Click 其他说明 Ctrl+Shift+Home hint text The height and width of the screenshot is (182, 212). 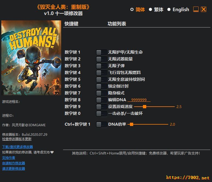pyautogui.click(x=136, y=153)
